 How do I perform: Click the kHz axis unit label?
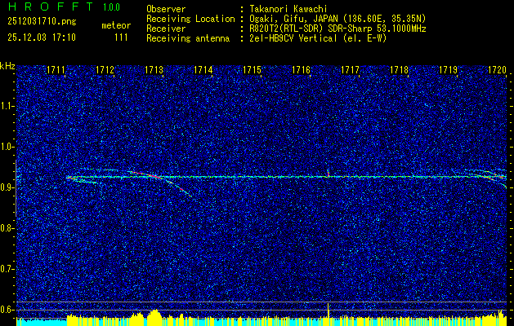tap(7, 66)
